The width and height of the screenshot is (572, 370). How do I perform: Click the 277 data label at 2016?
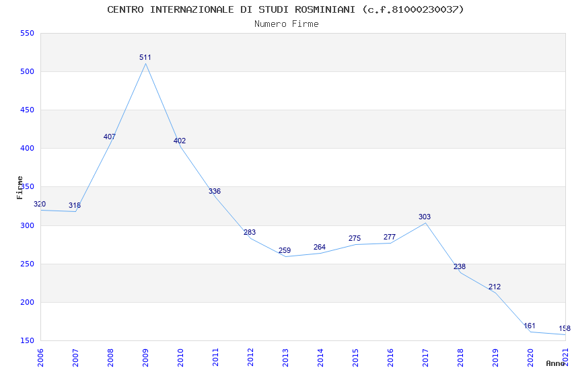390,237
